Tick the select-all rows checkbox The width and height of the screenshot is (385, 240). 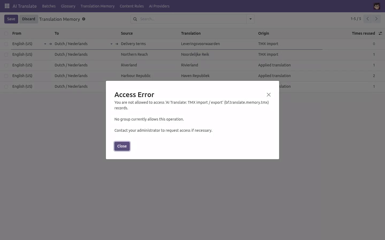click(x=6, y=33)
